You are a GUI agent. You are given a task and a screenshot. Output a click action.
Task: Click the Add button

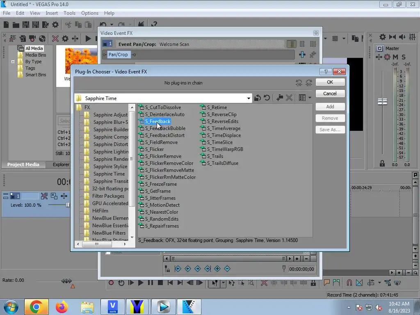(330, 107)
